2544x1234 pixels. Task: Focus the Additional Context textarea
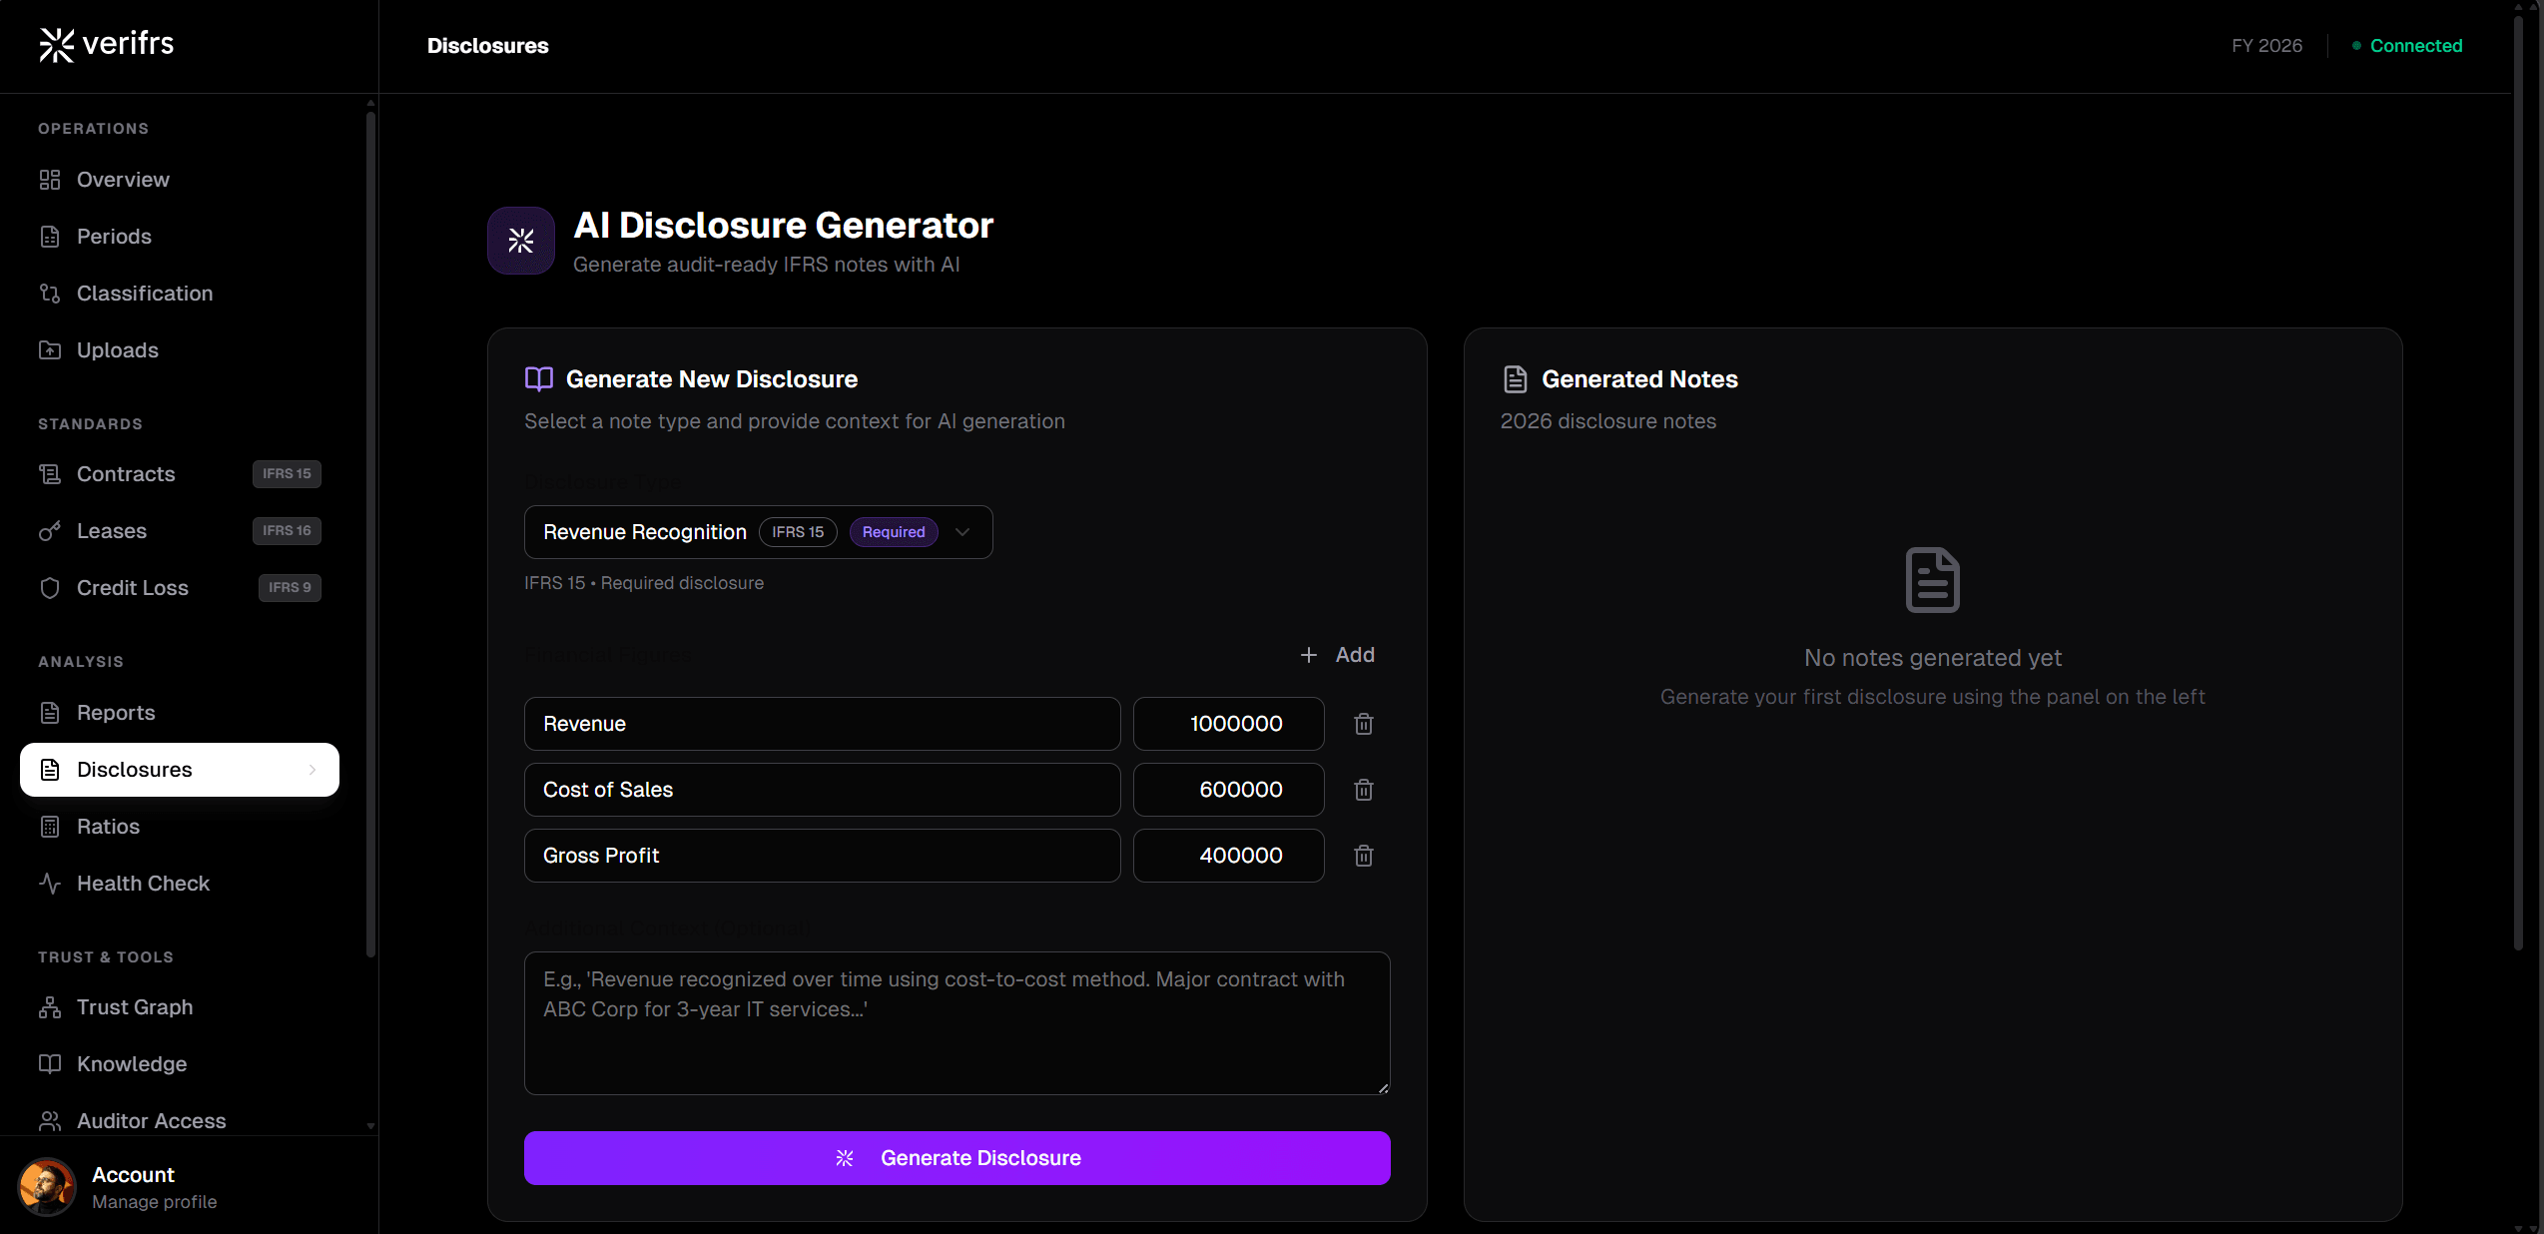point(956,1023)
